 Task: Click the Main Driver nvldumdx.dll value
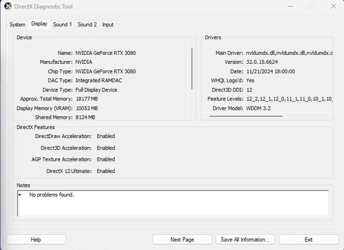click(290, 53)
